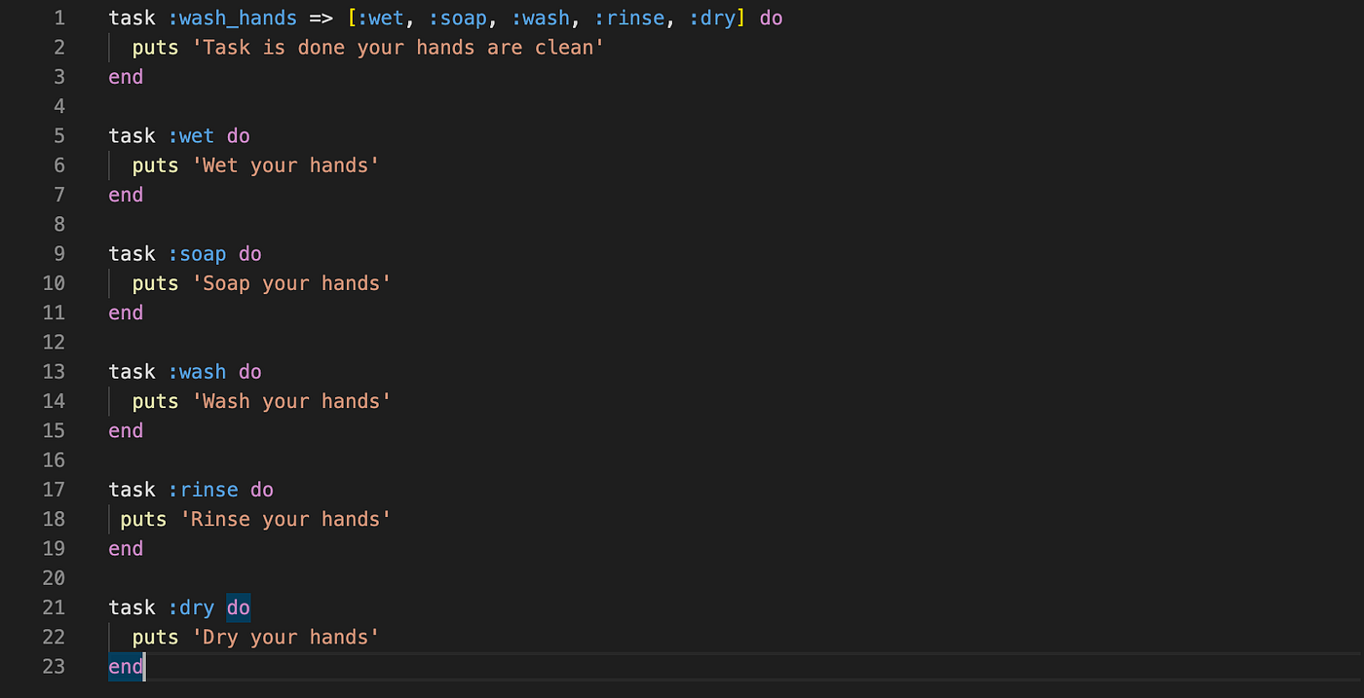Click line number 5 in the gutter
The image size is (1364, 698).
pyautogui.click(x=58, y=135)
